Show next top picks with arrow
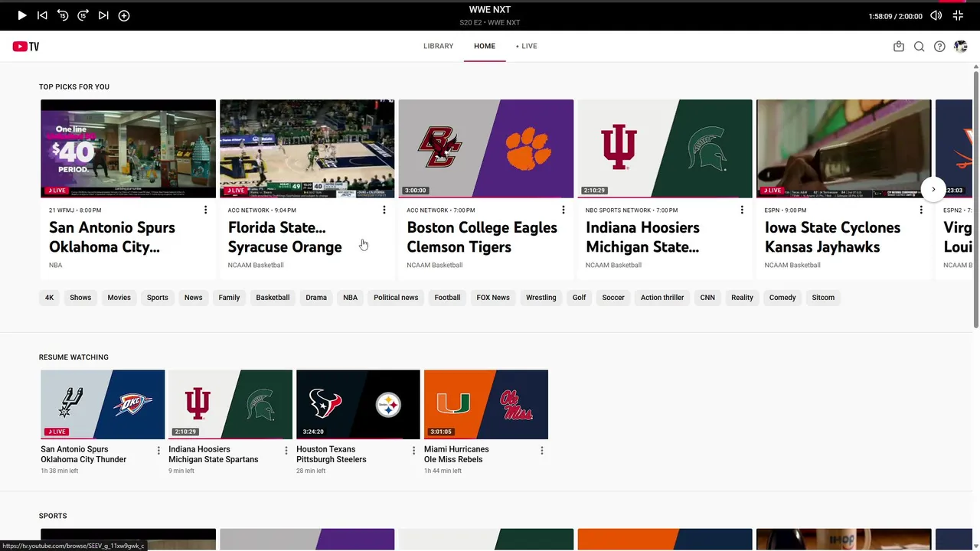Viewport: 980px width, 551px height. (x=933, y=189)
